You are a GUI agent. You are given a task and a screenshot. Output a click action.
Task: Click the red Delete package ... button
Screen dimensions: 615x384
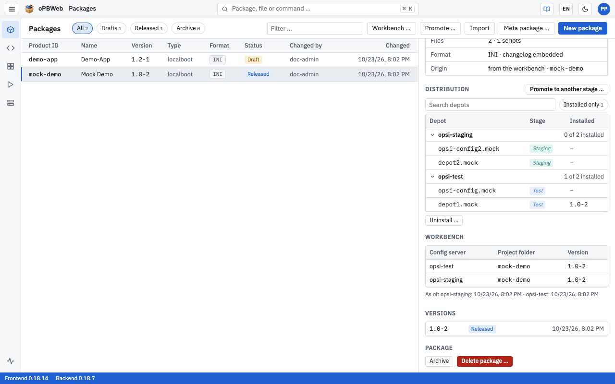pyautogui.click(x=485, y=361)
